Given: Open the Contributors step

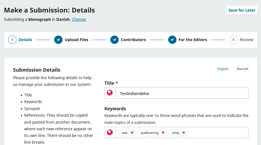Looking at the screenshot, I should point(133,40).
